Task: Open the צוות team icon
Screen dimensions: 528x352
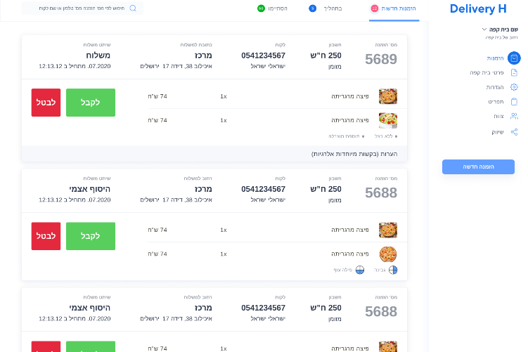Action: [514, 117]
